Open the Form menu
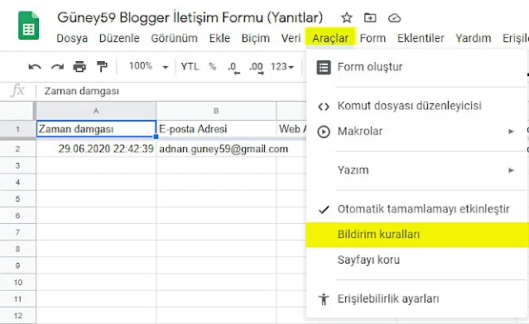 pos(373,38)
